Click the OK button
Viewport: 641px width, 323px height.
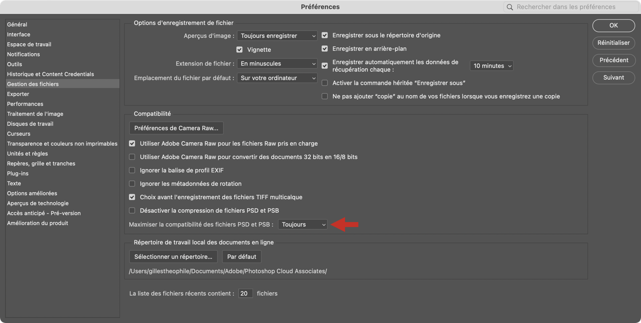(613, 25)
